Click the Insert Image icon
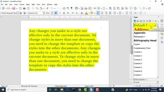Viewport: 164px width, 92px height. tap(82, 8)
